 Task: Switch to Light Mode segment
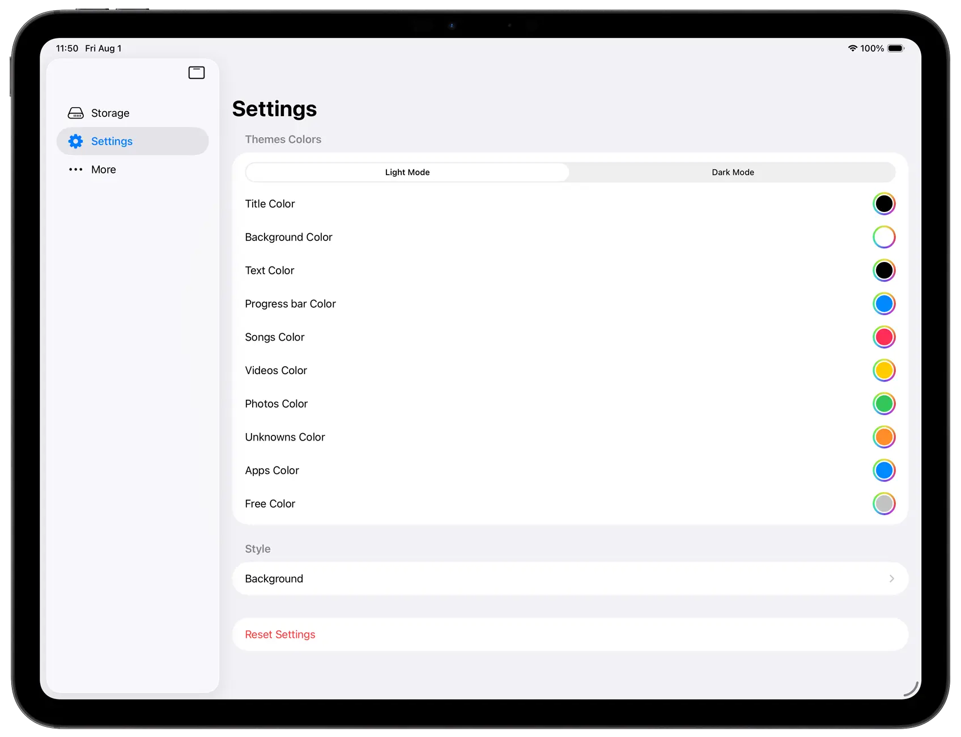407,172
